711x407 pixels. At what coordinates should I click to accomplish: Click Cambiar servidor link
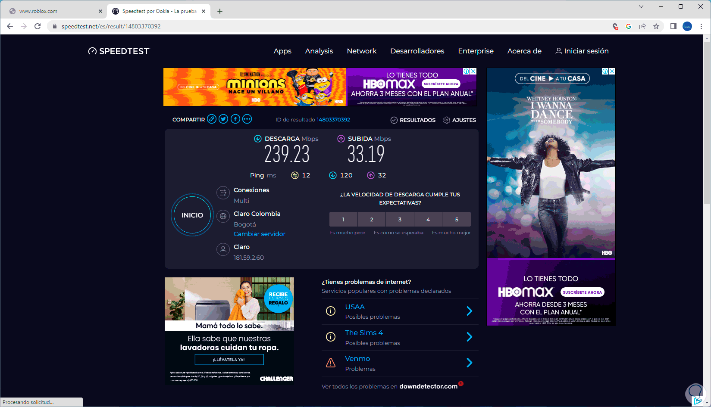[260, 234]
